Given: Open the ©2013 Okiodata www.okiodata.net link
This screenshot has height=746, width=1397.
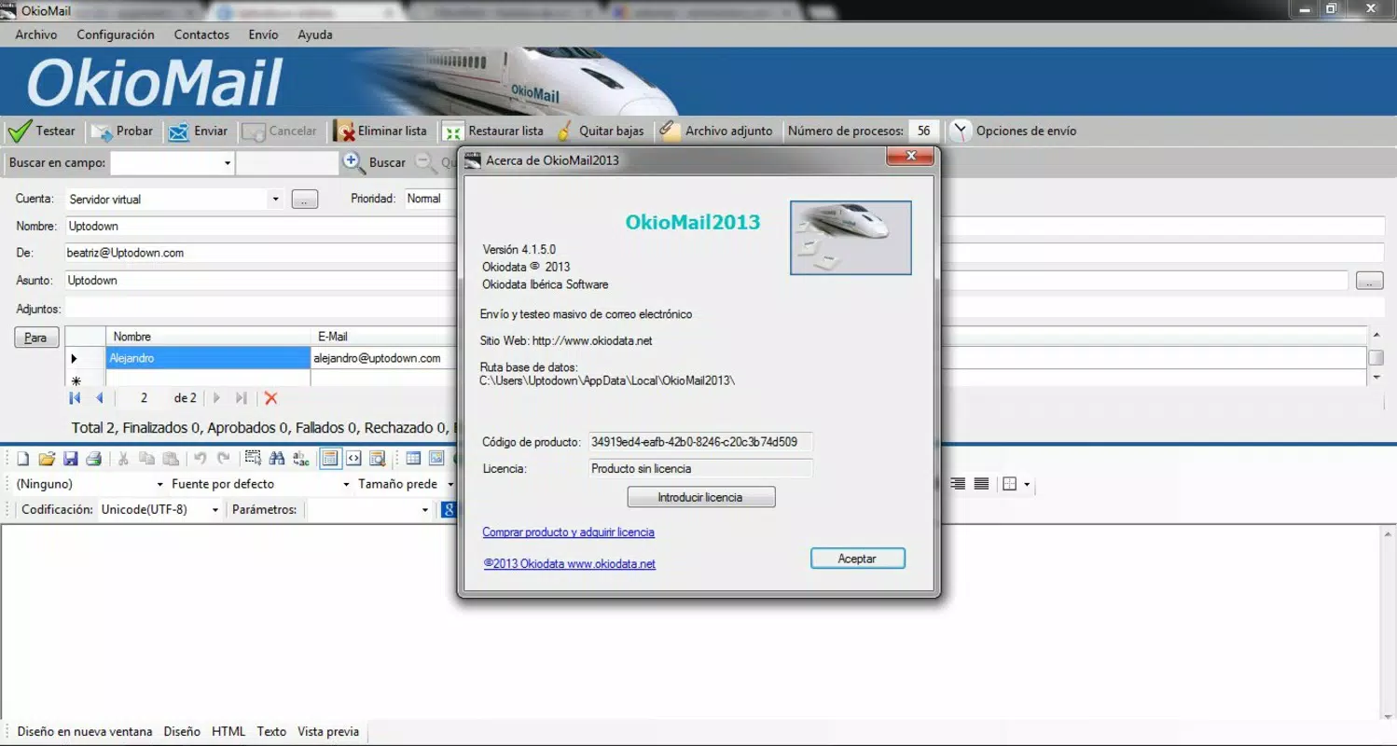Looking at the screenshot, I should click(570, 564).
